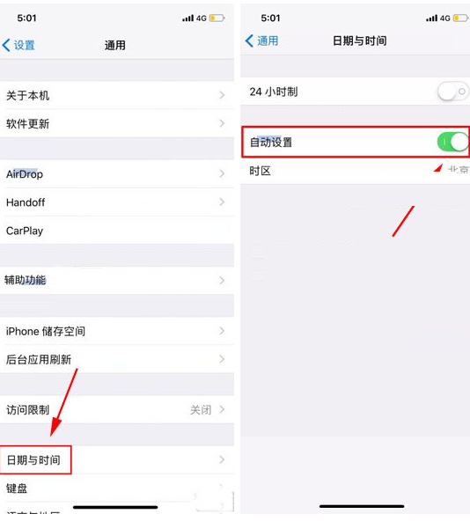Go back to 设置 using the text link
The height and width of the screenshot is (521, 470).
[25, 45]
